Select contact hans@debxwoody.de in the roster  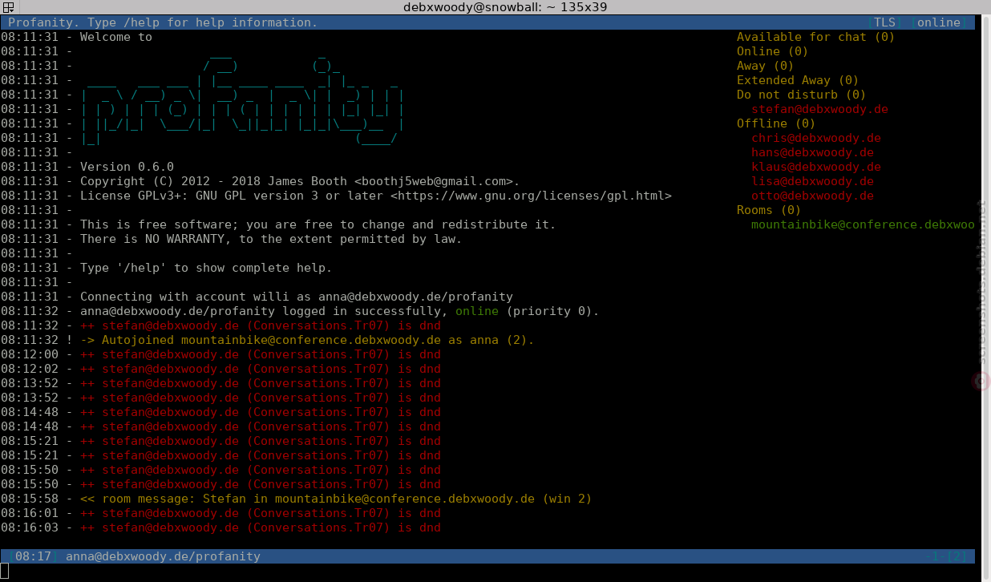tap(812, 152)
